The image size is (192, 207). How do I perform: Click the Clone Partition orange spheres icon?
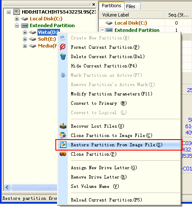tap(63, 154)
